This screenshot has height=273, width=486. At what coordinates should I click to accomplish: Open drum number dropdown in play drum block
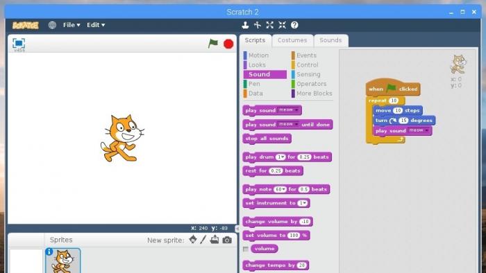point(280,157)
